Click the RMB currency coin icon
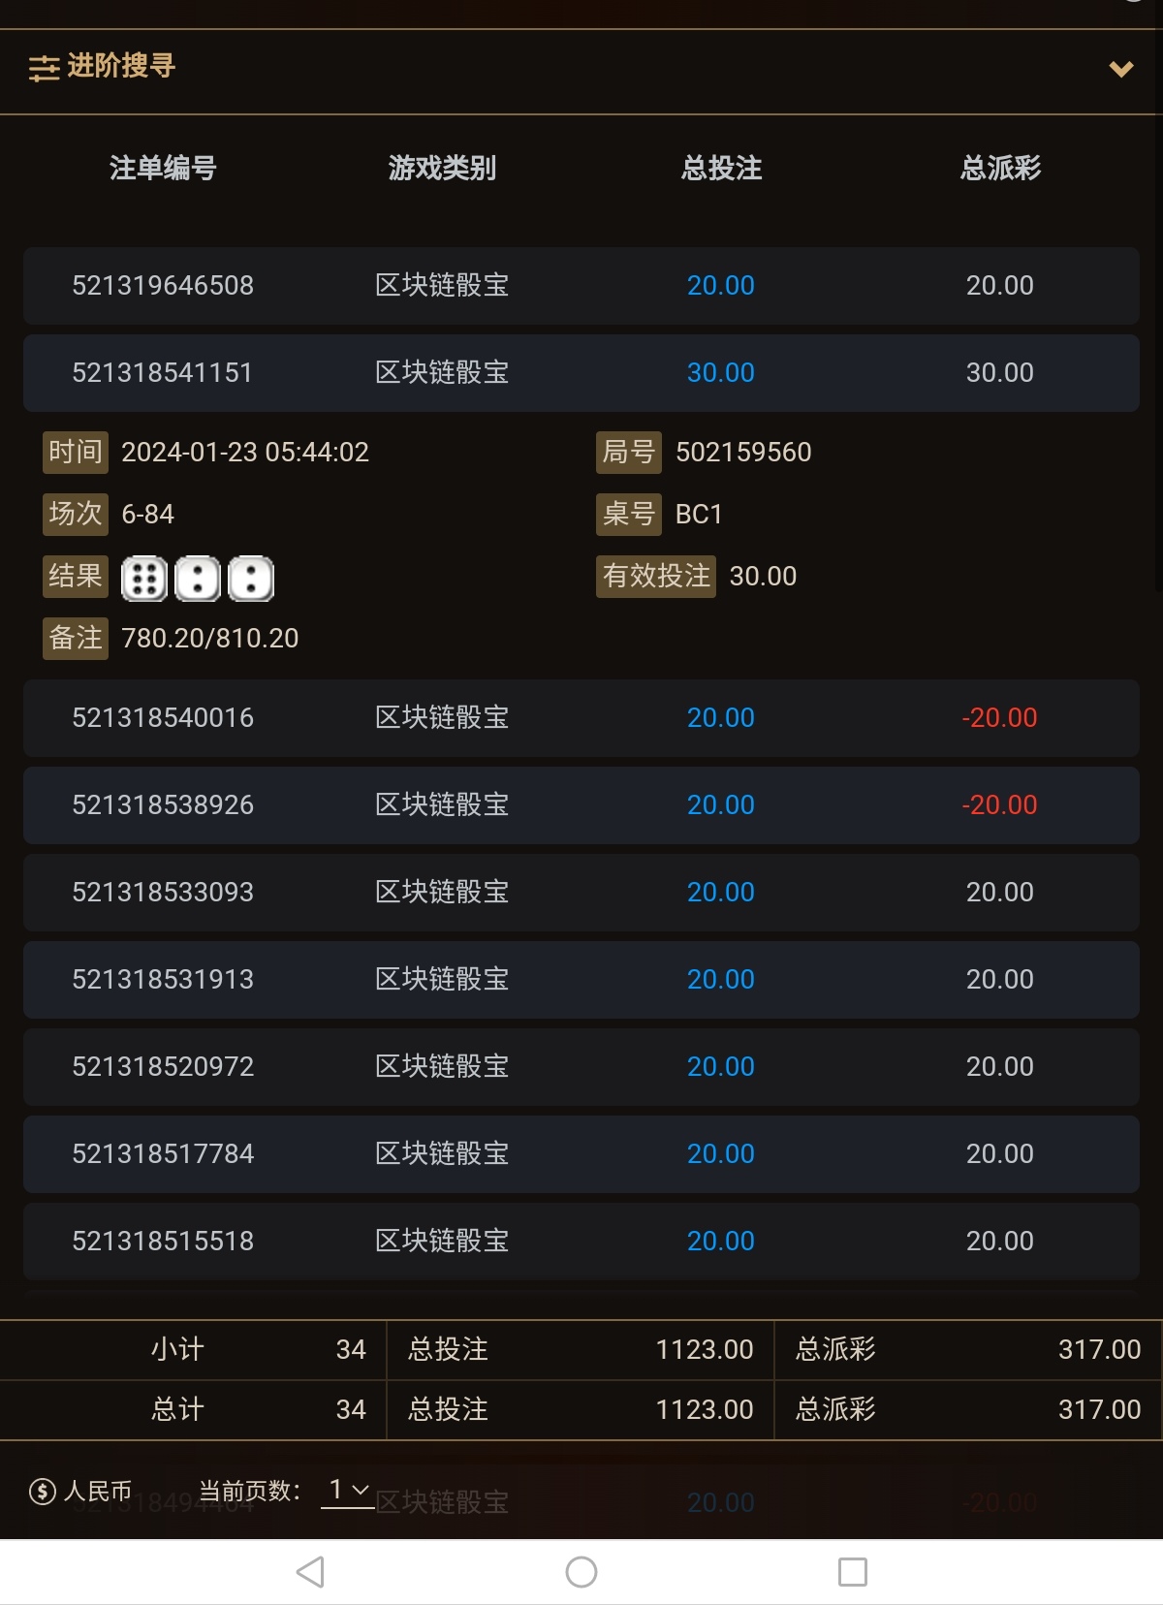This screenshot has width=1163, height=1605. point(43,1491)
